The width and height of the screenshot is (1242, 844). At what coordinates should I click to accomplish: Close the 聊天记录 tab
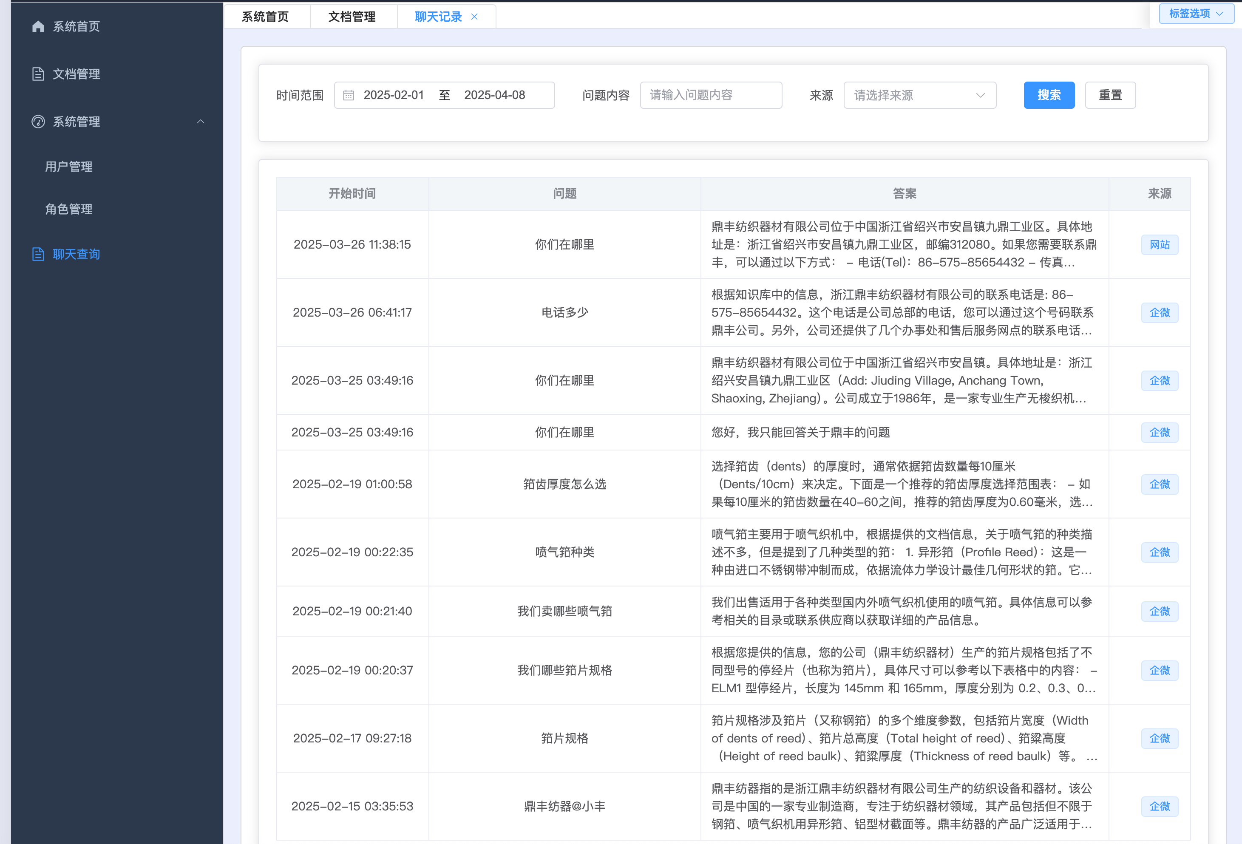click(474, 17)
